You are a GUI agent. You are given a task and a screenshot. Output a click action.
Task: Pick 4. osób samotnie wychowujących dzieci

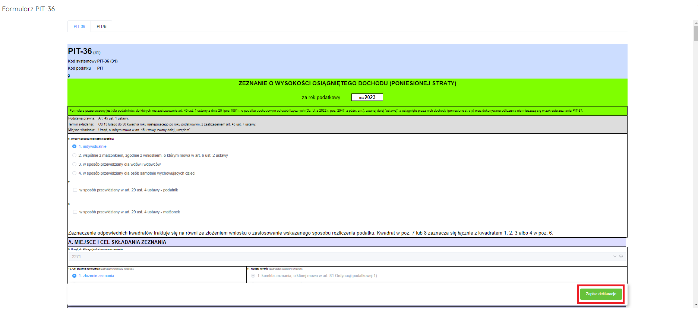tap(74, 173)
